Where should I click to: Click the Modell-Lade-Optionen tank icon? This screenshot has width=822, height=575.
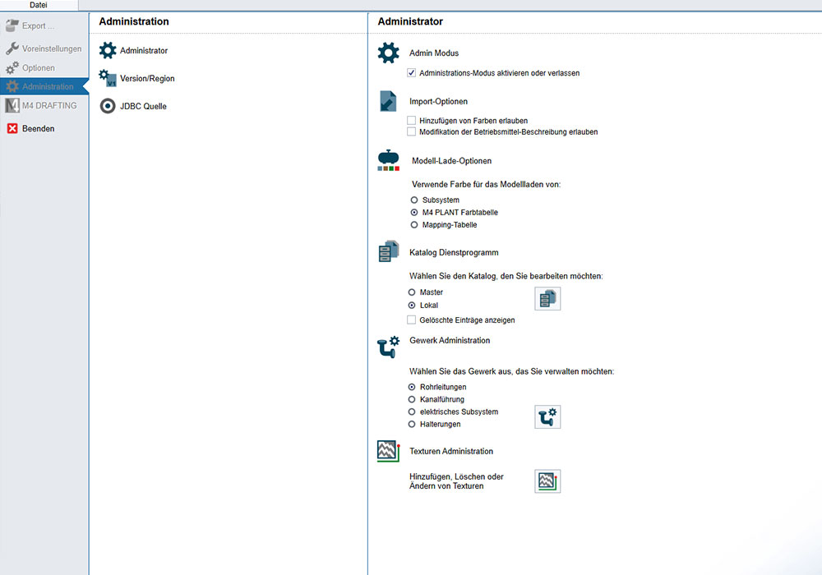click(x=389, y=160)
